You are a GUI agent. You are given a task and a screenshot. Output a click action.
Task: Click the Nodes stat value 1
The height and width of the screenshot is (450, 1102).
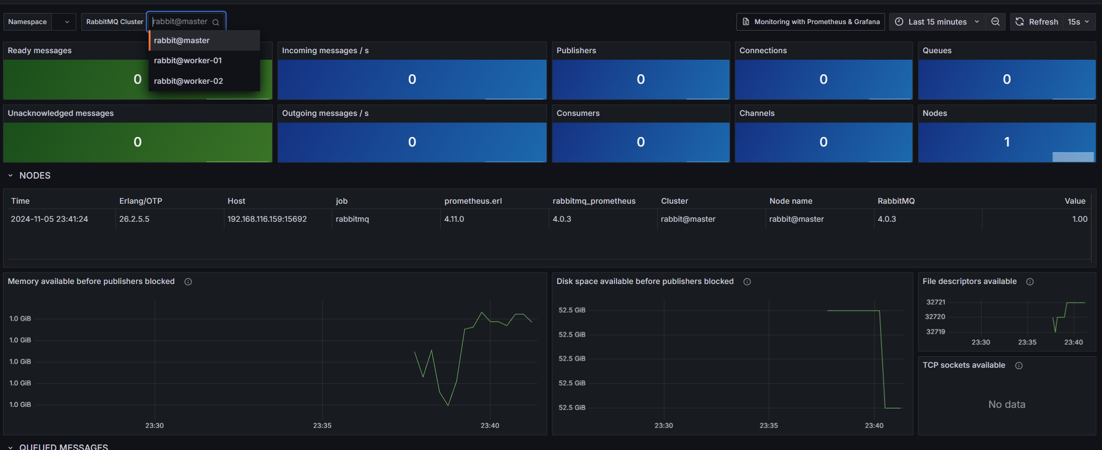[1007, 142]
